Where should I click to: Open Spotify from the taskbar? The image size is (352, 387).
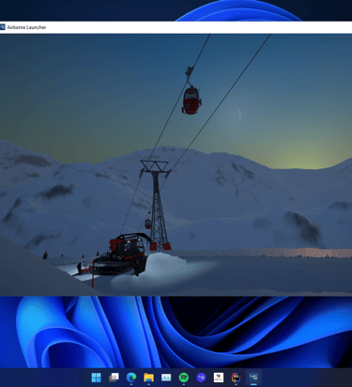(184, 378)
